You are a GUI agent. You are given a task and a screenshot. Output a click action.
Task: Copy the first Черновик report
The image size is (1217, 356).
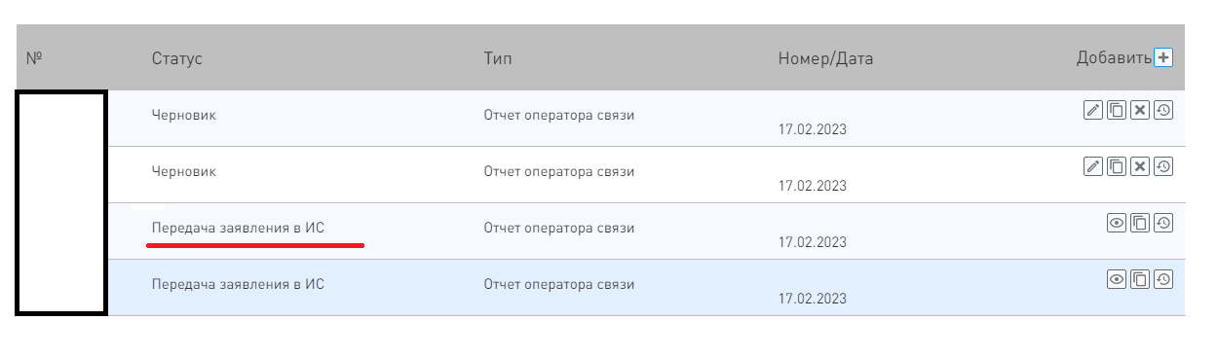click(x=1117, y=110)
